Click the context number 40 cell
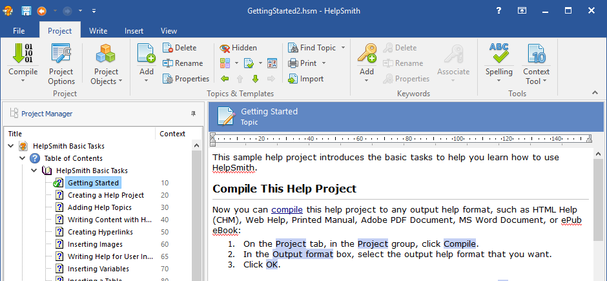 pos(165,220)
